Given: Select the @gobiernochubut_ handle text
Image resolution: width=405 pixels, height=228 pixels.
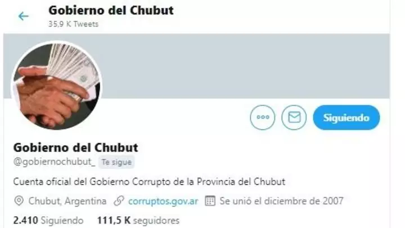Looking at the screenshot, I should pyautogui.click(x=54, y=162).
